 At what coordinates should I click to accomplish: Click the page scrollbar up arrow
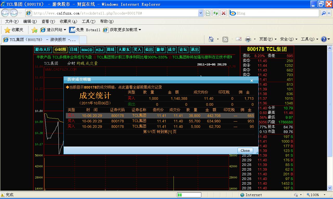[x=330, y=48]
